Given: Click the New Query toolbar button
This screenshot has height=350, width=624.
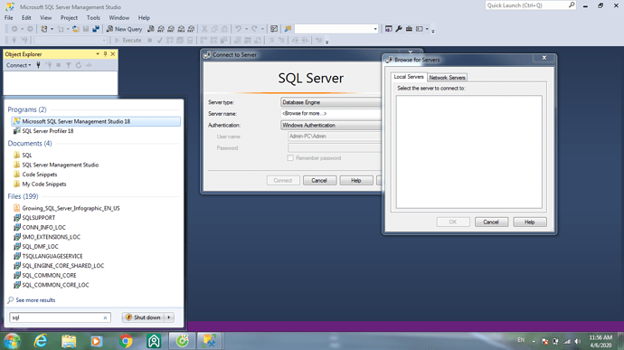Looking at the screenshot, I should pyautogui.click(x=124, y=29).
